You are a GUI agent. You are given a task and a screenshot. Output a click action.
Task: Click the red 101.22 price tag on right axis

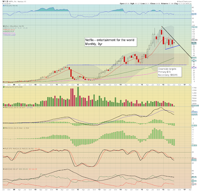194,40
